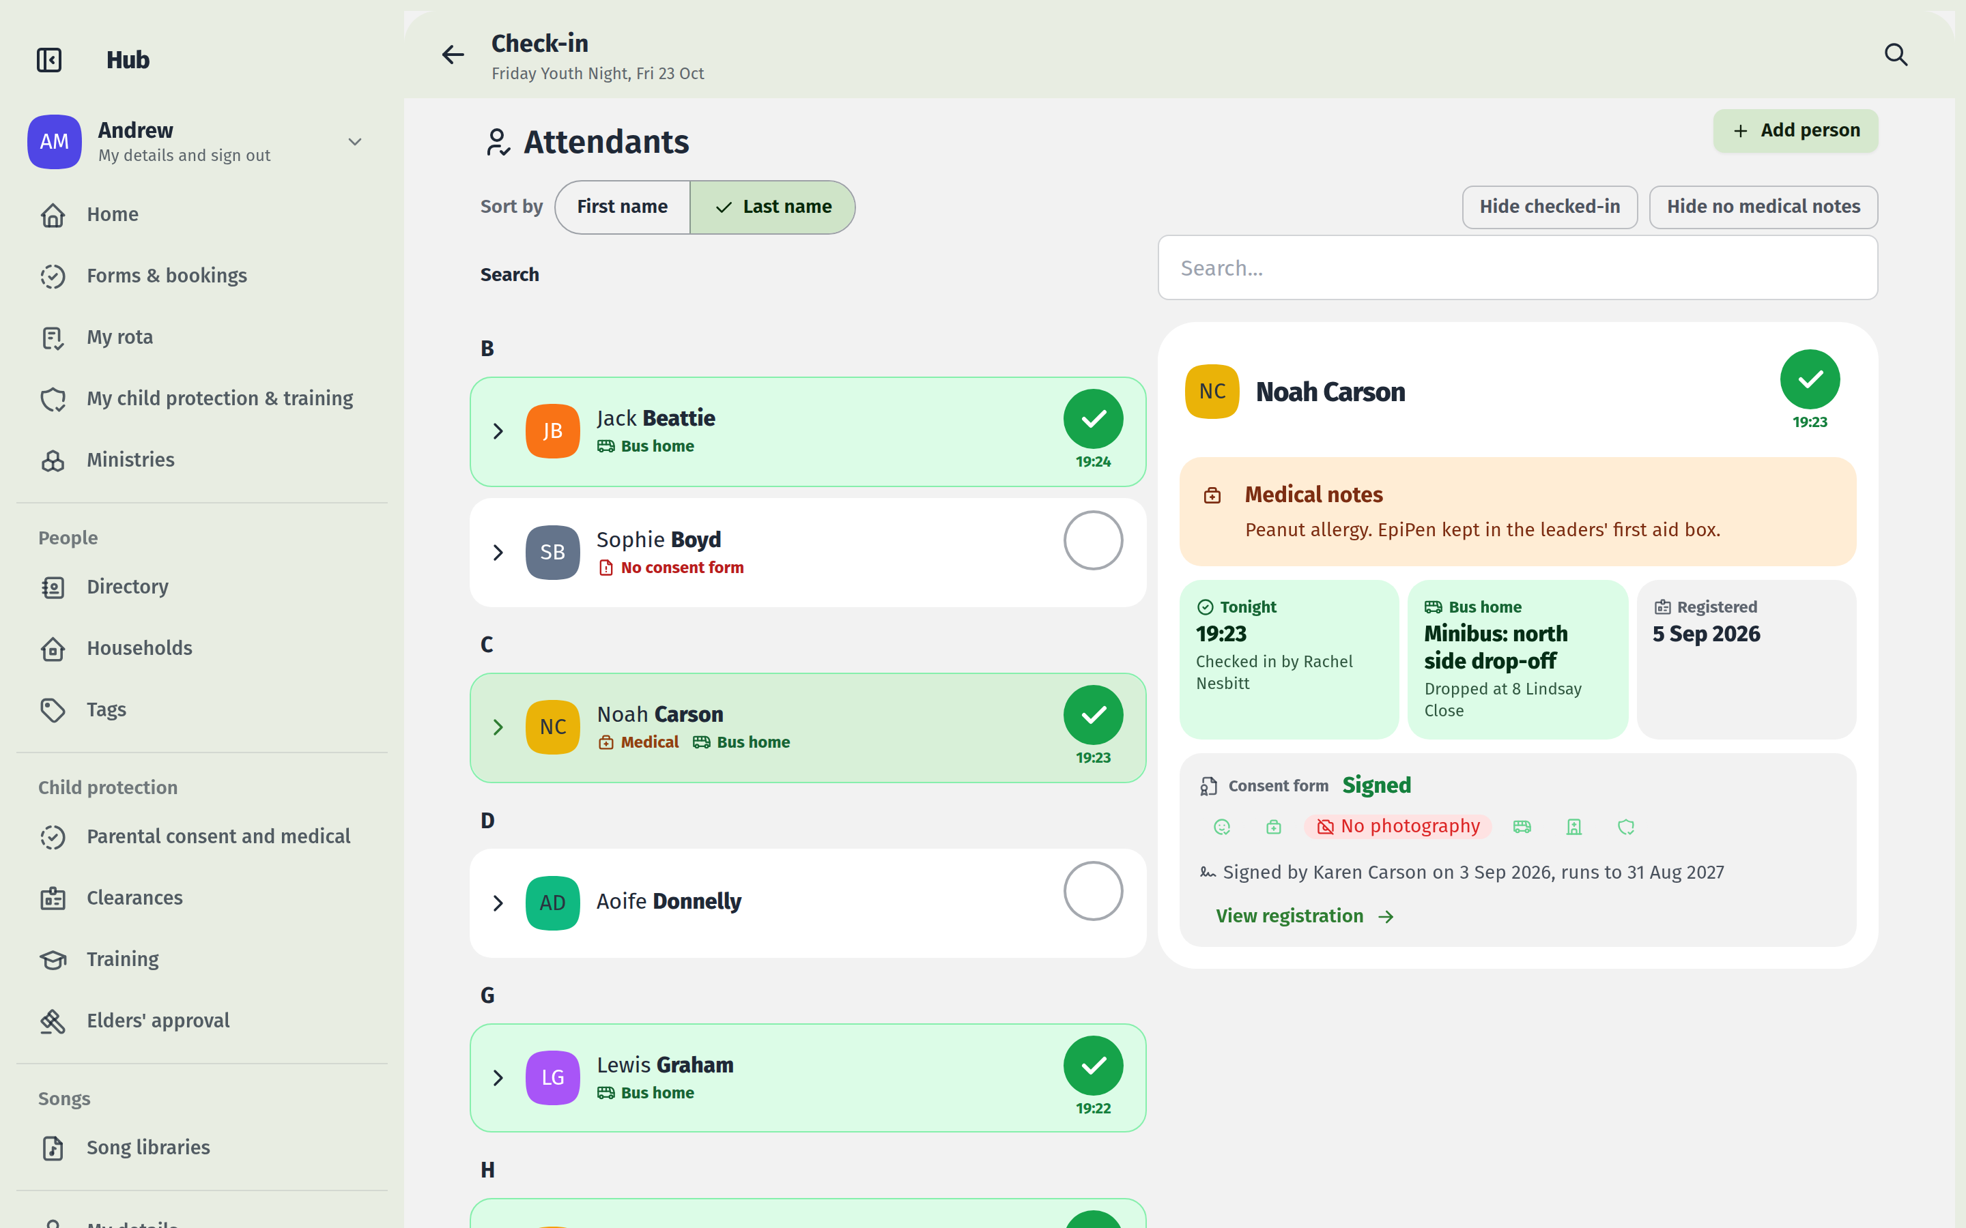Toggle check-in in Noah Carson detail panel
1966x1228 pixels.
[1809, 379]
